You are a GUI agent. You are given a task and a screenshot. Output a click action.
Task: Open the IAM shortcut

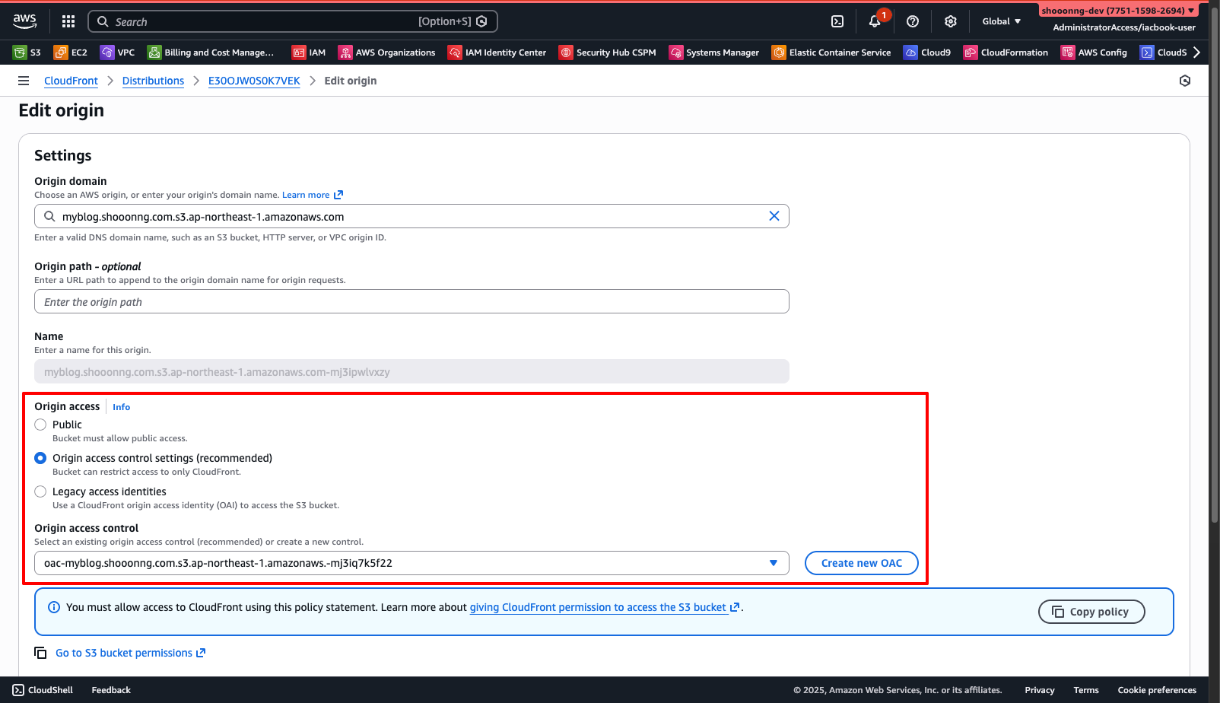(x=309, y=52)
